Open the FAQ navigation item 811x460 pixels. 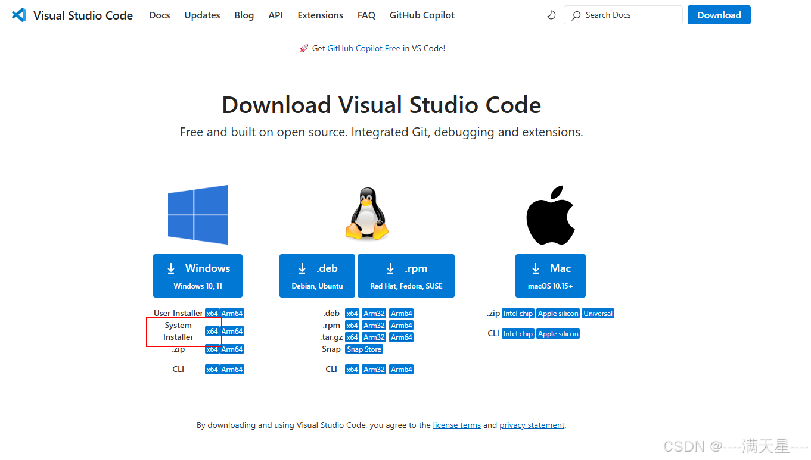[366, 15]
